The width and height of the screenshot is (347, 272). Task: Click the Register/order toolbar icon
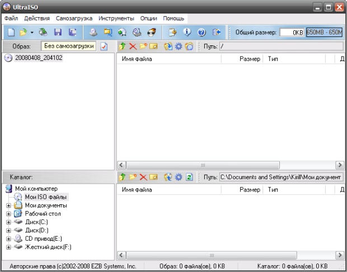(x=172, y=32)
